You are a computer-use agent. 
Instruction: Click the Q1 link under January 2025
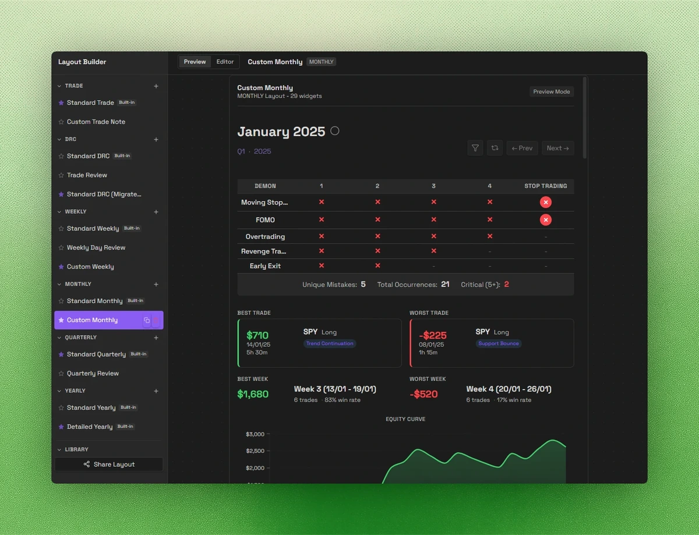pyautogui.click(x=241, y=152)
